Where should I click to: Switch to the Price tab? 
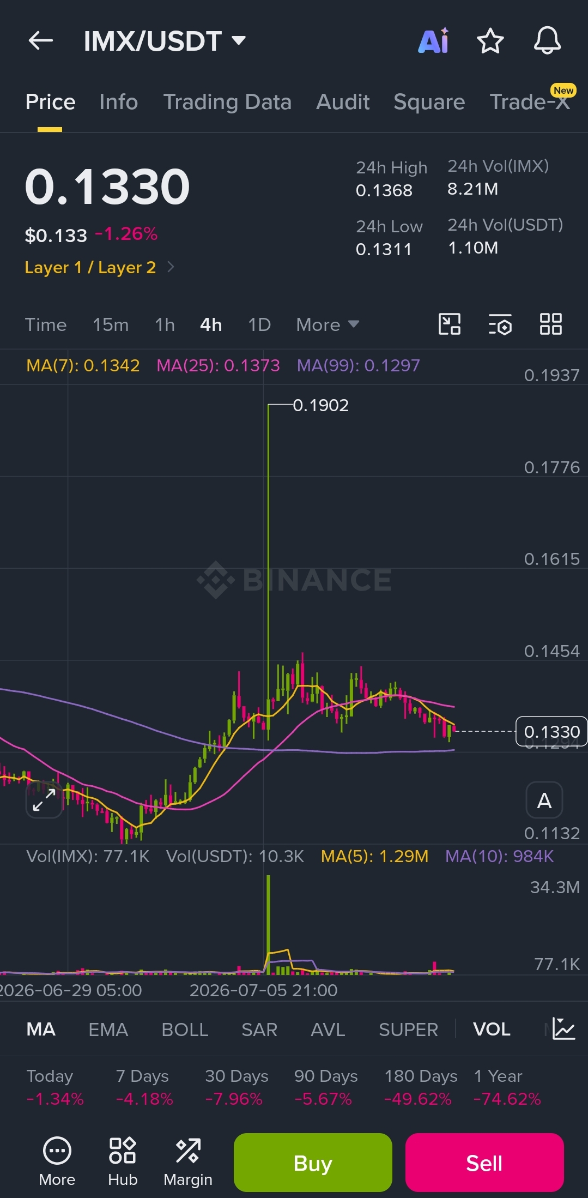(50, 102)
